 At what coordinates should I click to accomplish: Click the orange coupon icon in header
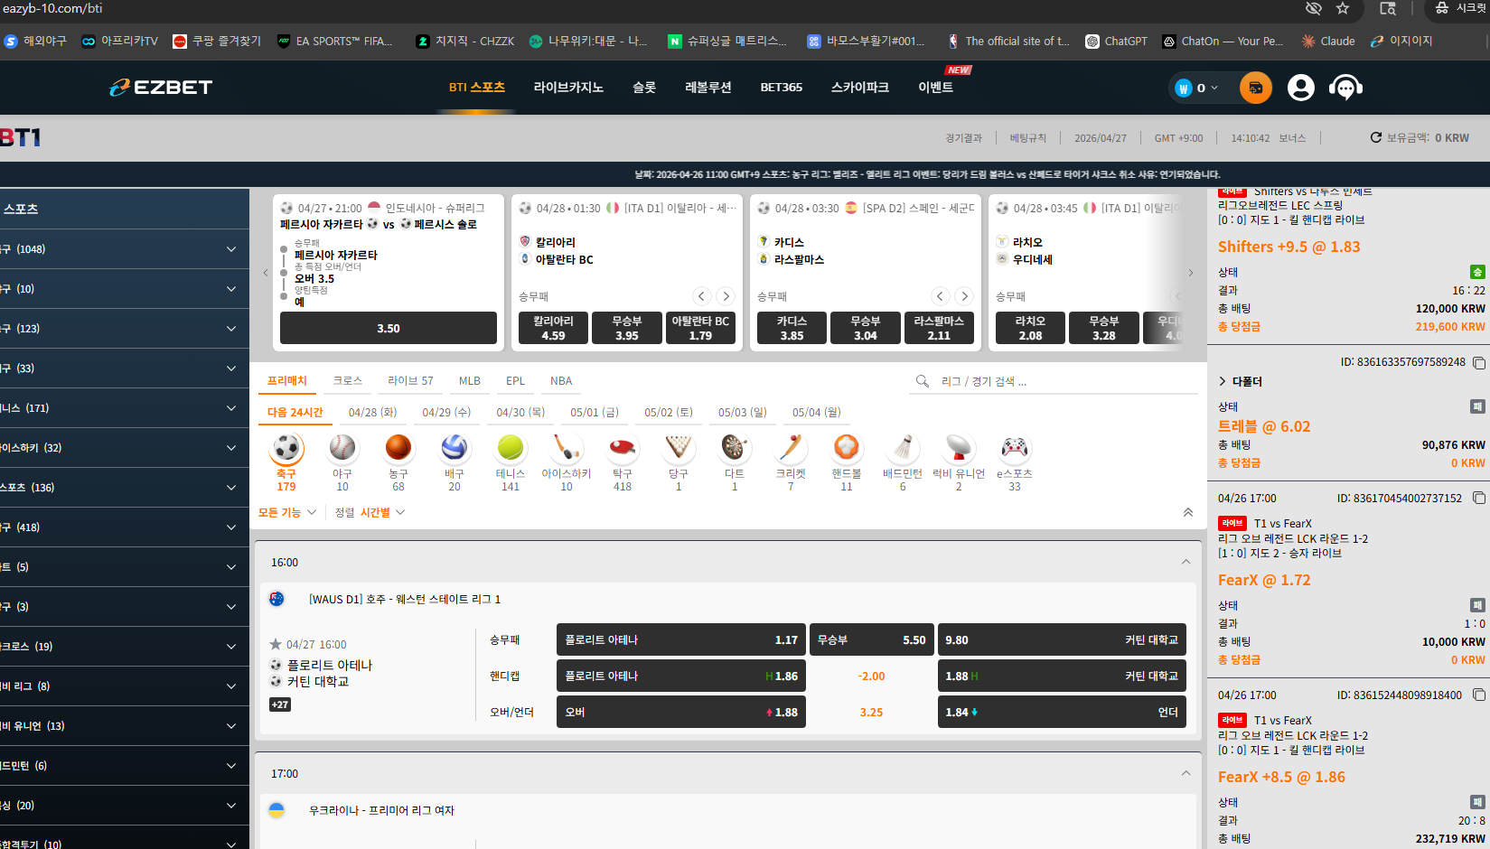tap(1255, 88)
